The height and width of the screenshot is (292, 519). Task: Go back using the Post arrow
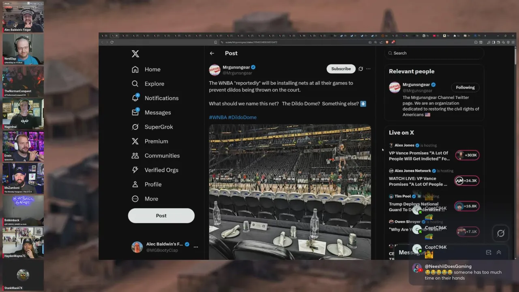[212, 53]
